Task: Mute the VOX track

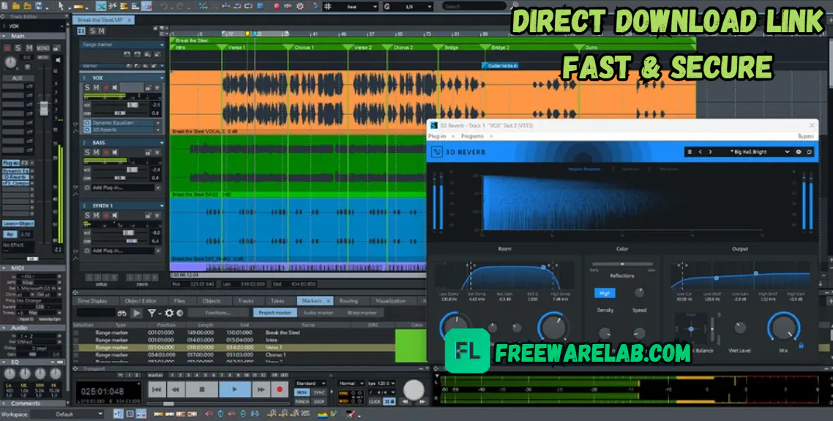Action: click(x=96, y=88)
